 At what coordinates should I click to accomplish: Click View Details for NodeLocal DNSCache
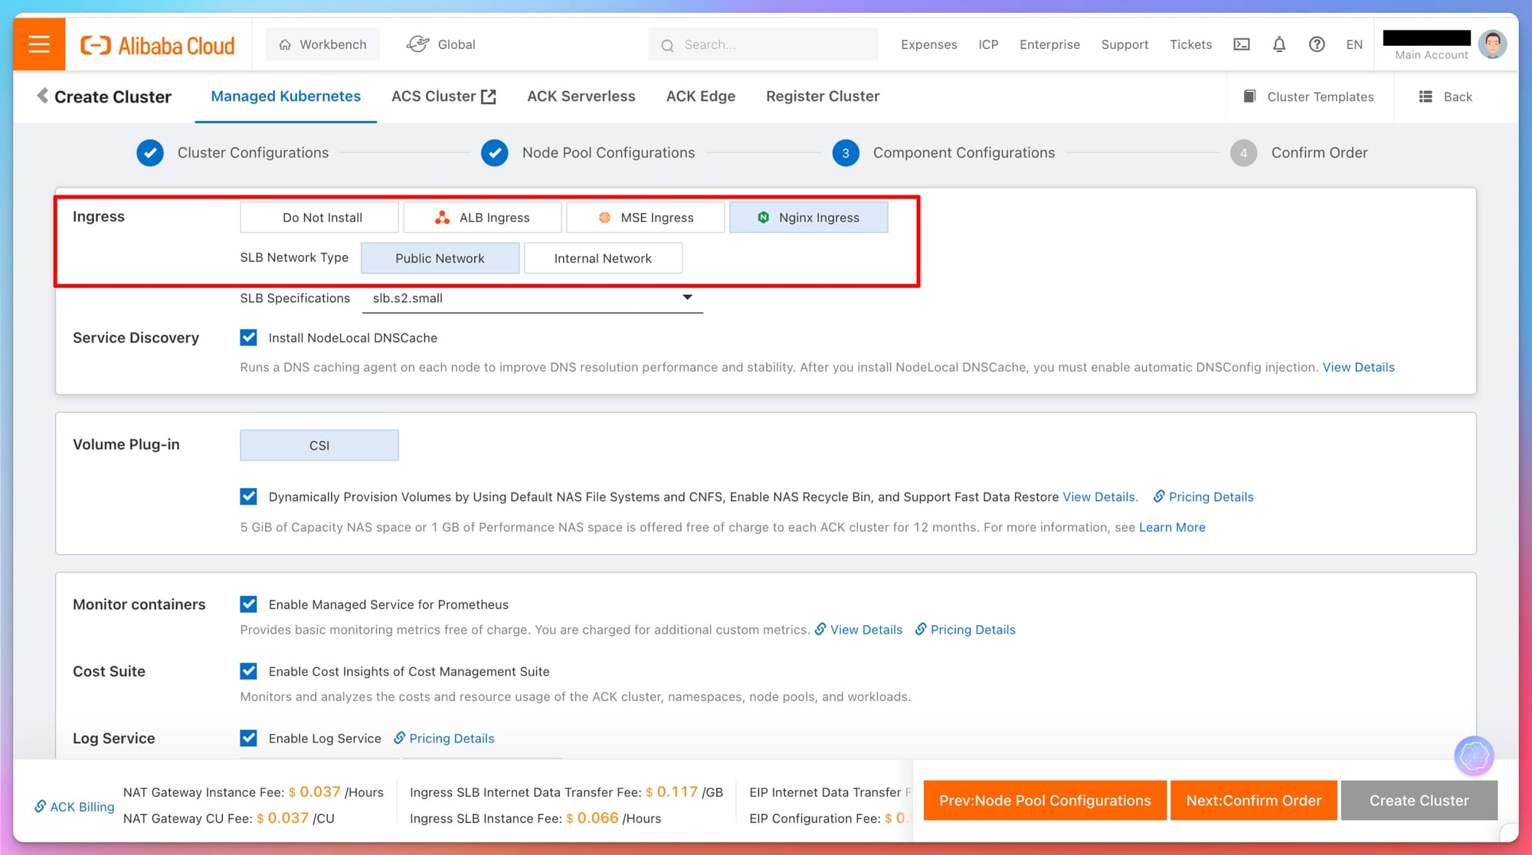tap(1358, 366)
